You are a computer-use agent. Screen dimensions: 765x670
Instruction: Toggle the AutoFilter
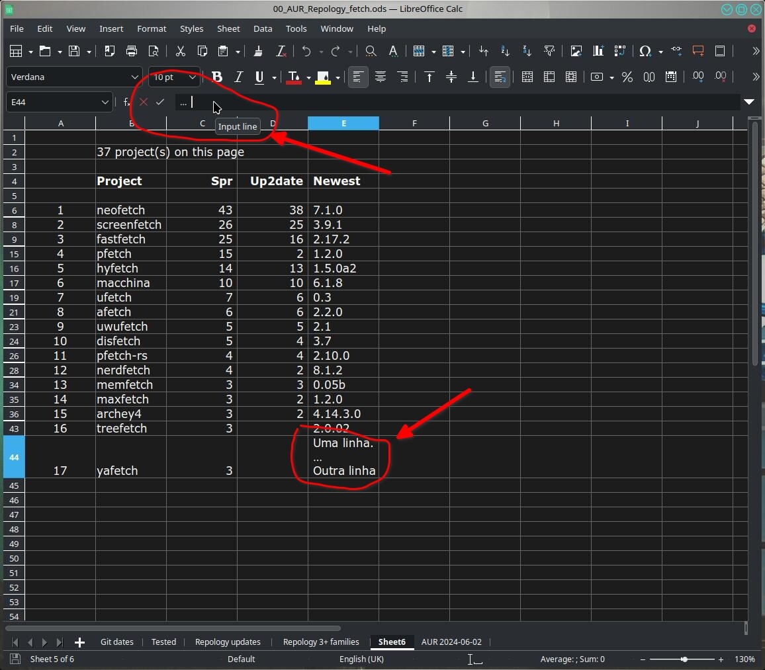[549, 51]
